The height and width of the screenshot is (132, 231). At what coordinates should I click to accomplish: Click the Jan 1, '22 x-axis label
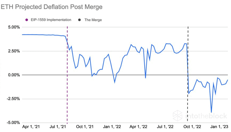coord(113,127)
